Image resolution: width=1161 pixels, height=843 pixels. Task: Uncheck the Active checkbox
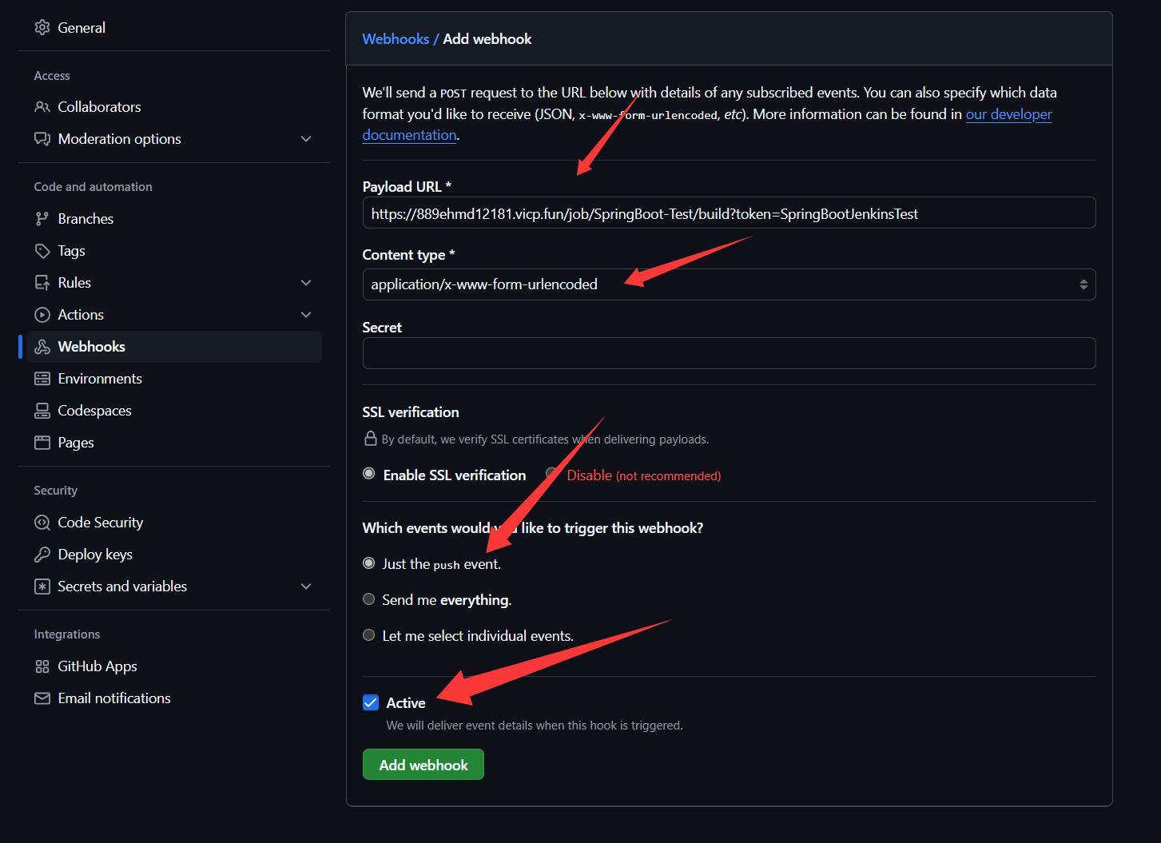pyautogui.click(x=371, y=703)
